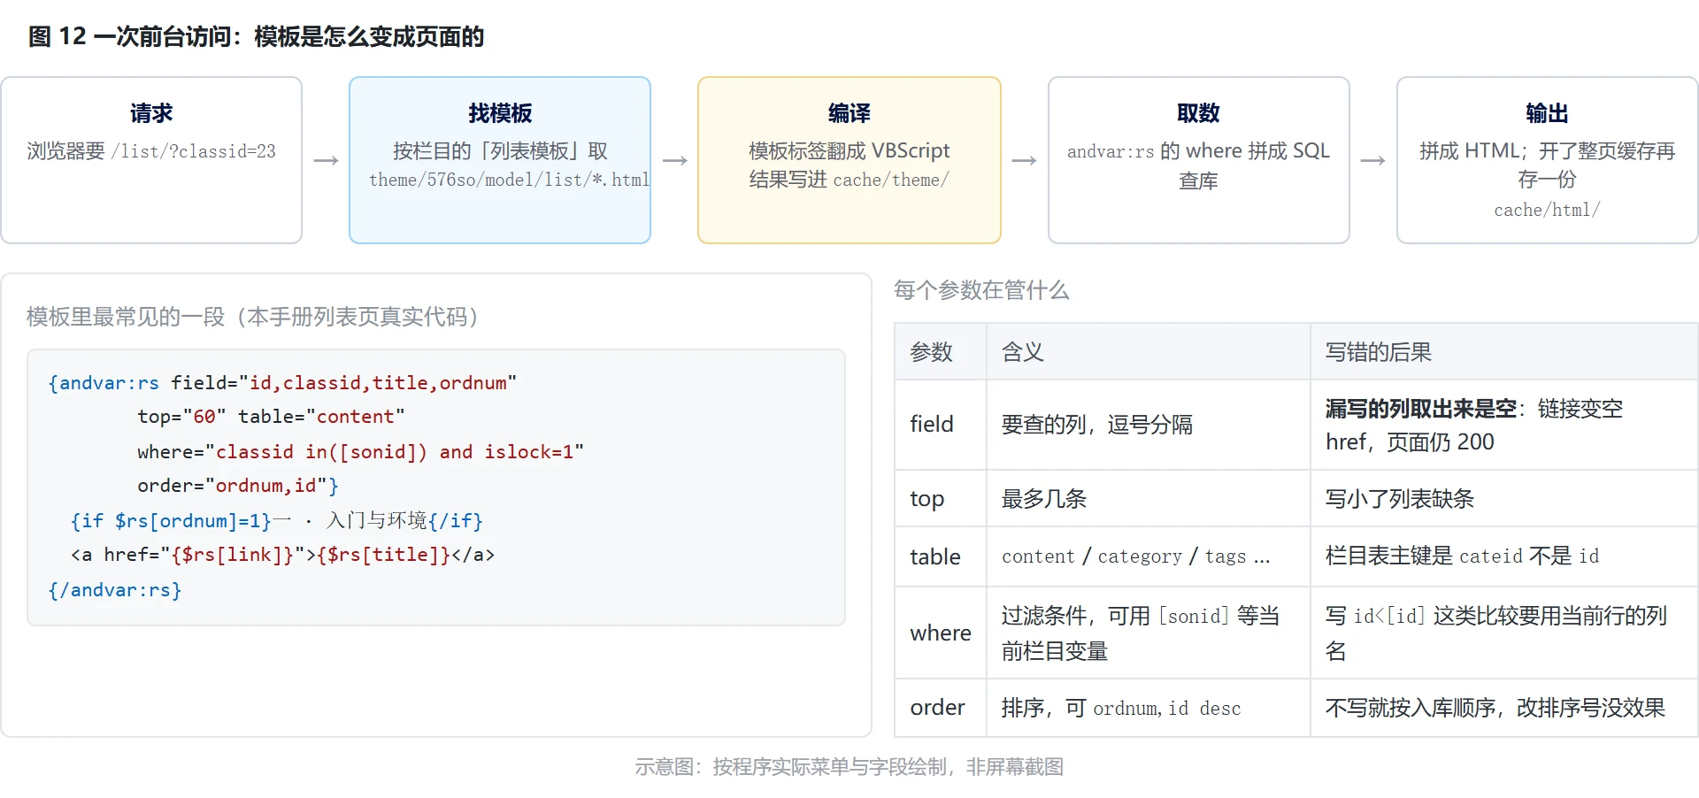
Task: Click the 参数 column header
Action: (x=941, y=352)
